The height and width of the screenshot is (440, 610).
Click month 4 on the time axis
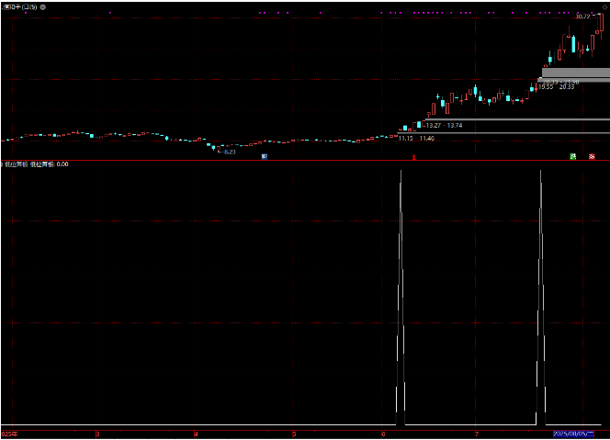pos(196,433)
